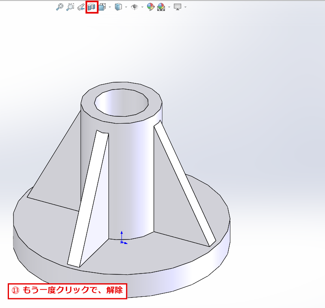Open Edit Appearance color ball with pencil
The height and width of the screenshot is (308, 325).
click(151, 7)
